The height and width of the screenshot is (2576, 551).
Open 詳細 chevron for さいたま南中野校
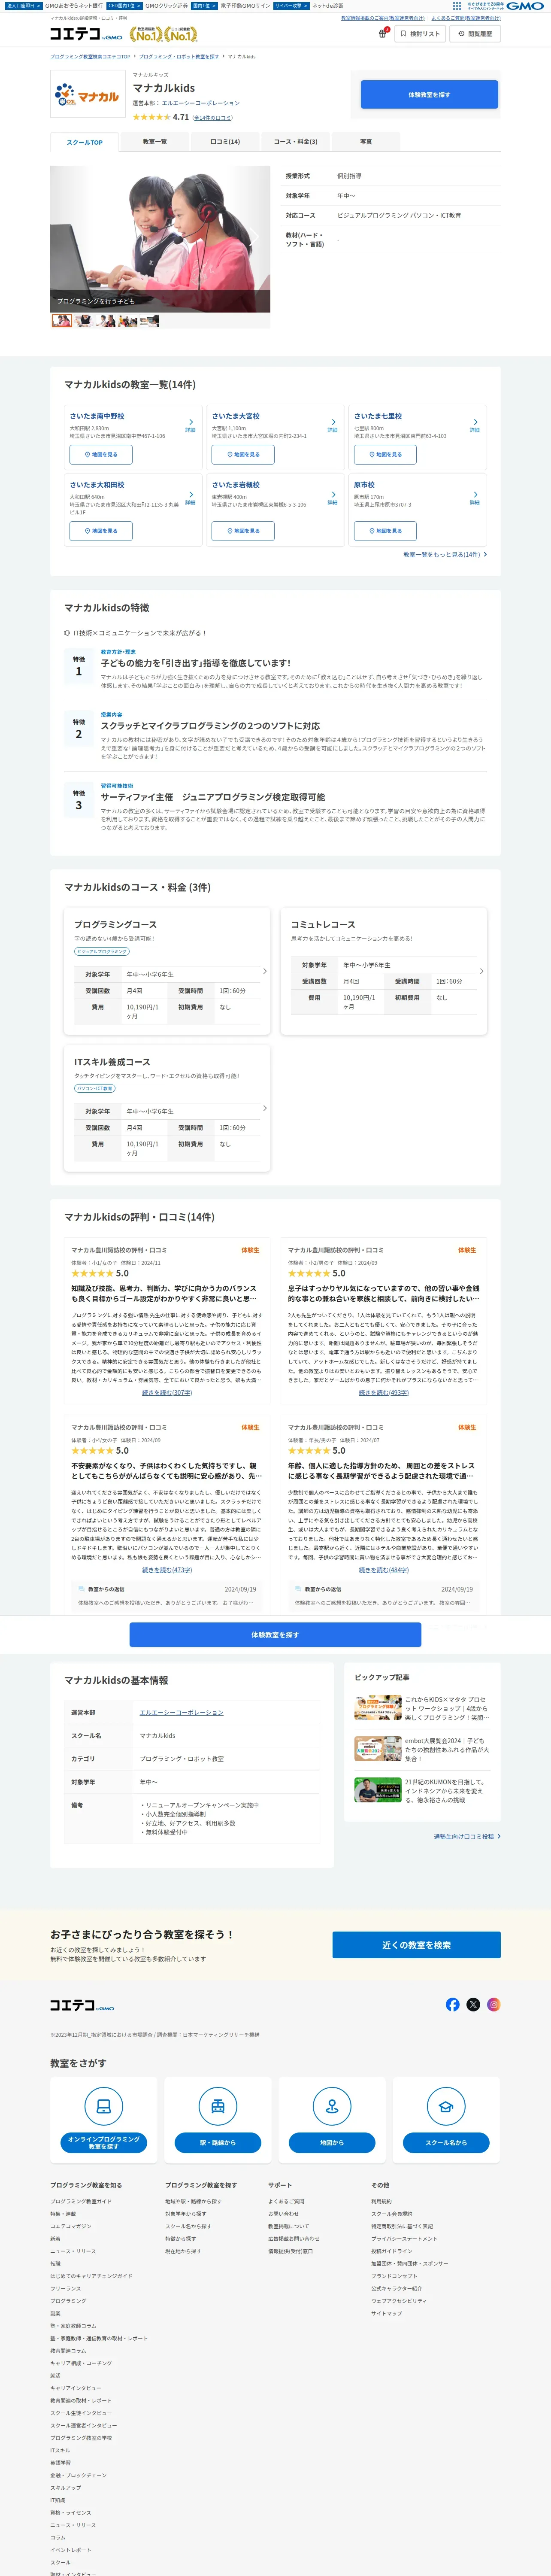(190, 425)
